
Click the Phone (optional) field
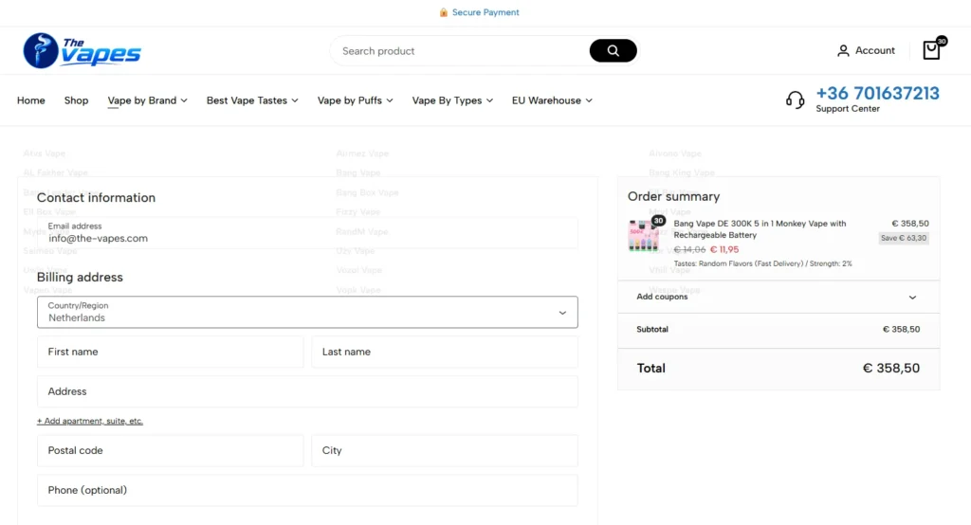tap(307, 490)
